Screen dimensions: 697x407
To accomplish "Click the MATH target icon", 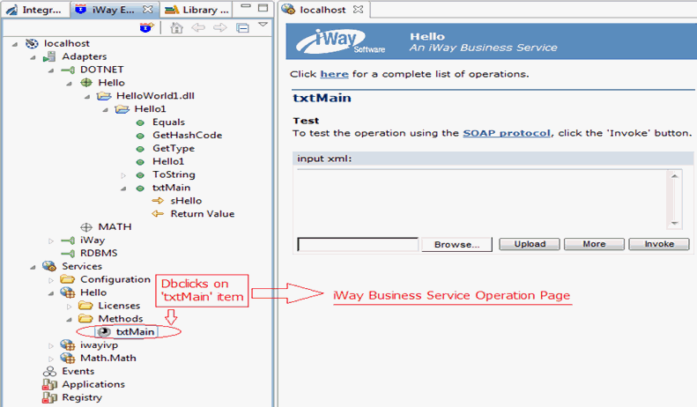I will coord(86,227).
